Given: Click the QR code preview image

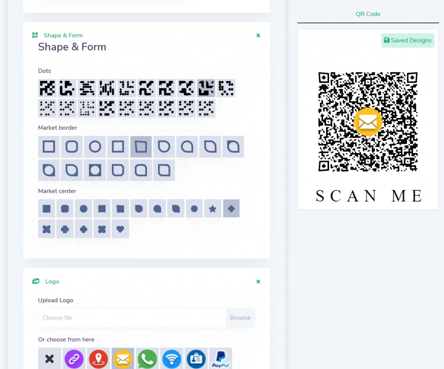Looking at the screenshot, I should (x=368, y=122).
